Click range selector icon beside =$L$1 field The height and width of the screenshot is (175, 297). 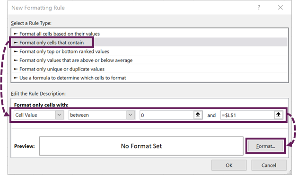pos(278,115)
